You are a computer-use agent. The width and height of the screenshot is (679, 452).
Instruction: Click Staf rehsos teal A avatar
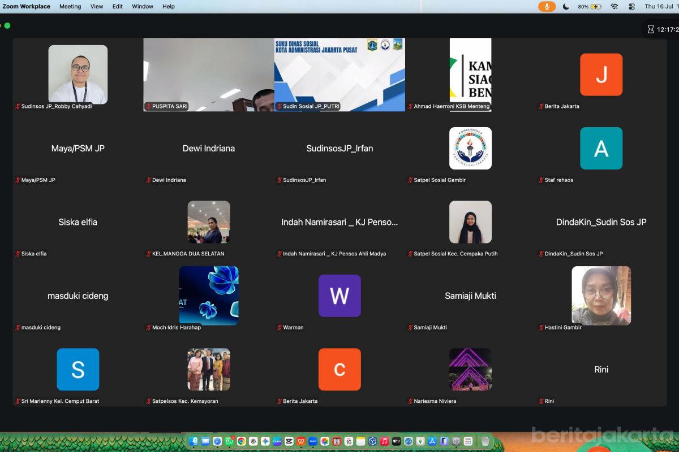coord(601,148)
